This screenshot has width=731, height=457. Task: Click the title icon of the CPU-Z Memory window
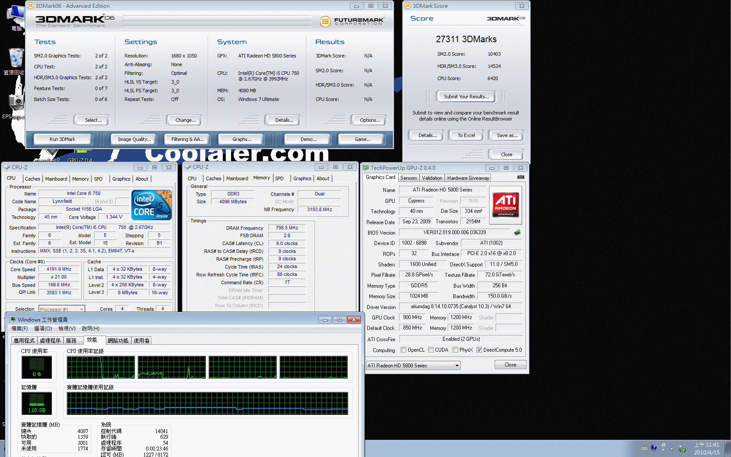(188, 167)
